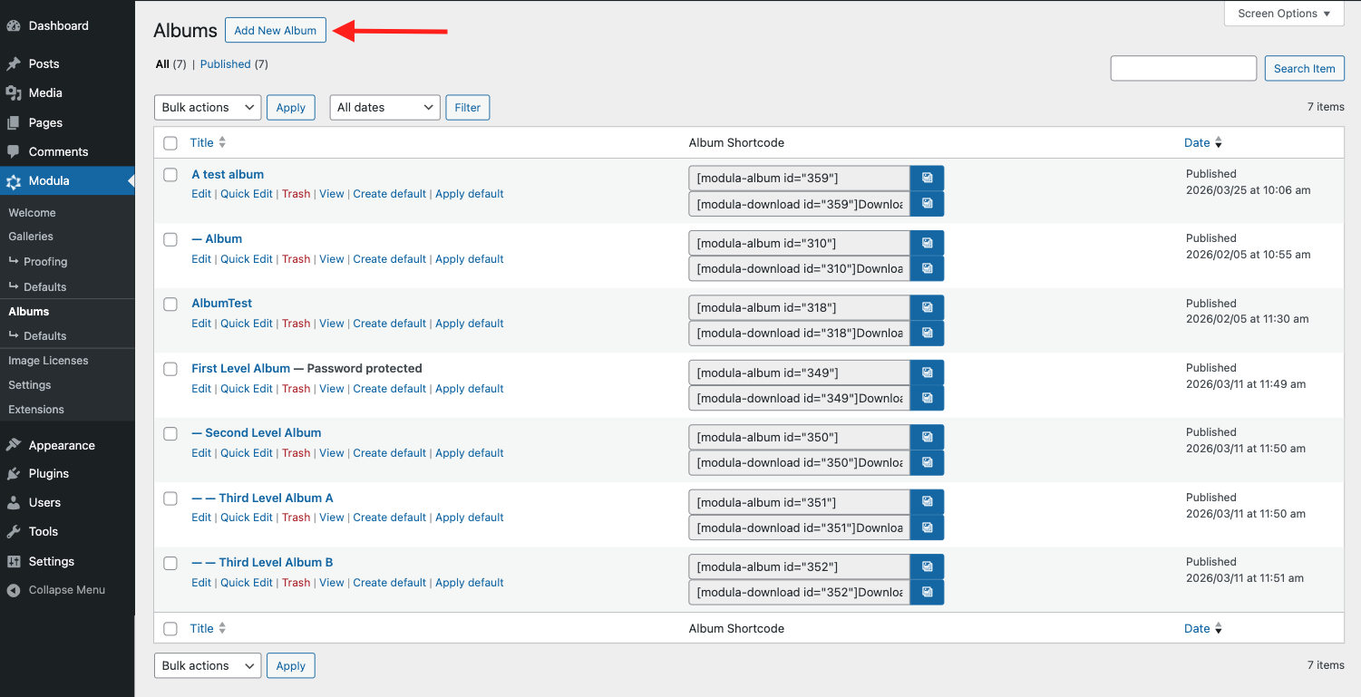This screenshot has height=697, width=1361.
Task: Sort albums by the Date column
Action: coord(1197,143)
